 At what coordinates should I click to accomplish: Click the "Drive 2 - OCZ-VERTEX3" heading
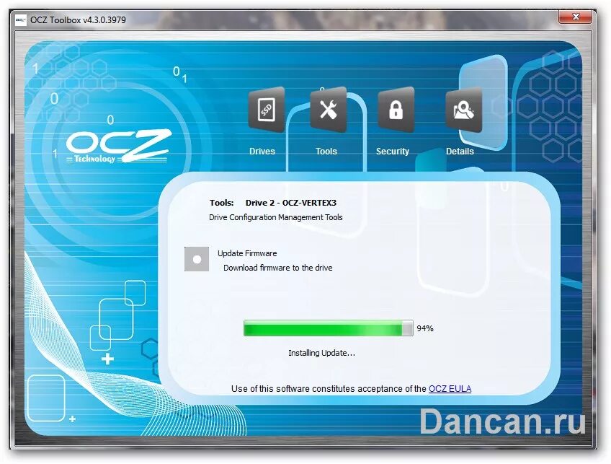pyautogui.click(x=290, y=203)
